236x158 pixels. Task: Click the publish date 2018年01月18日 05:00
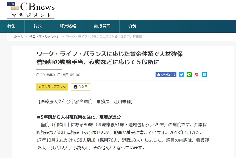point(60,75)
